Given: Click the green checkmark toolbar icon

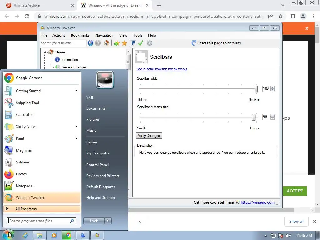Looking at the screenshot, I should coord(141,43).
